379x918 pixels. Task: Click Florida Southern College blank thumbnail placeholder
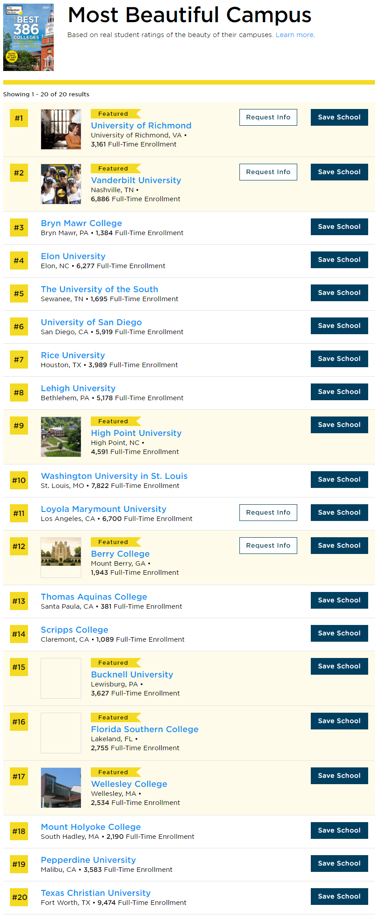[x=61, y=733]
